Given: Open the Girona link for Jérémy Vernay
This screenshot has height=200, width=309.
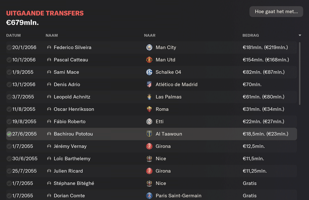Looking at the screenshot, I should [x=163, y=146].
